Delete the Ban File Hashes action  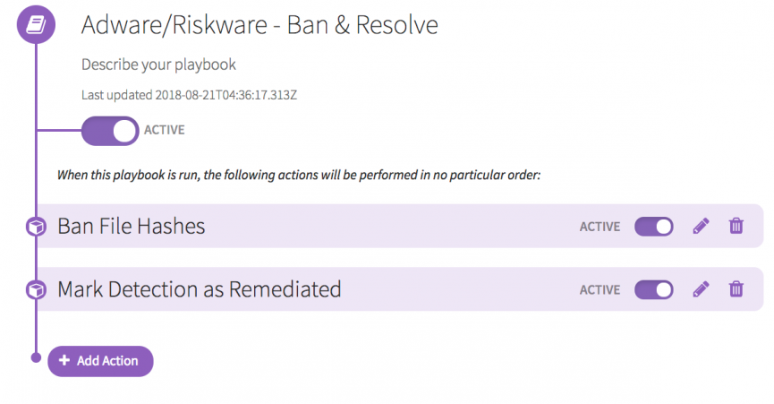click(x=736, y=227)
